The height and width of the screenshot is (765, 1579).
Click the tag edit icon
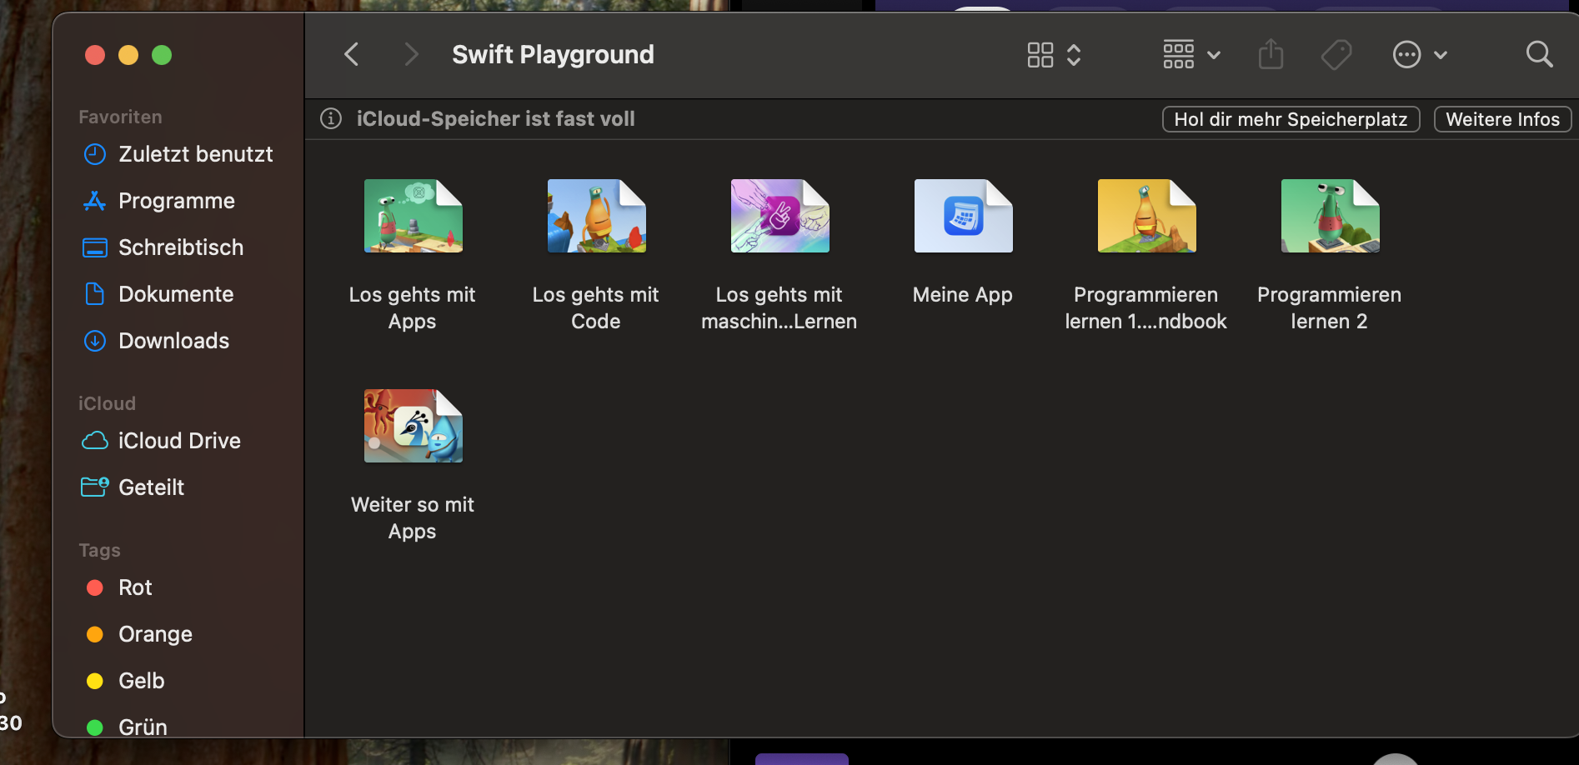pyautogui.click(x=1336, y=55)
